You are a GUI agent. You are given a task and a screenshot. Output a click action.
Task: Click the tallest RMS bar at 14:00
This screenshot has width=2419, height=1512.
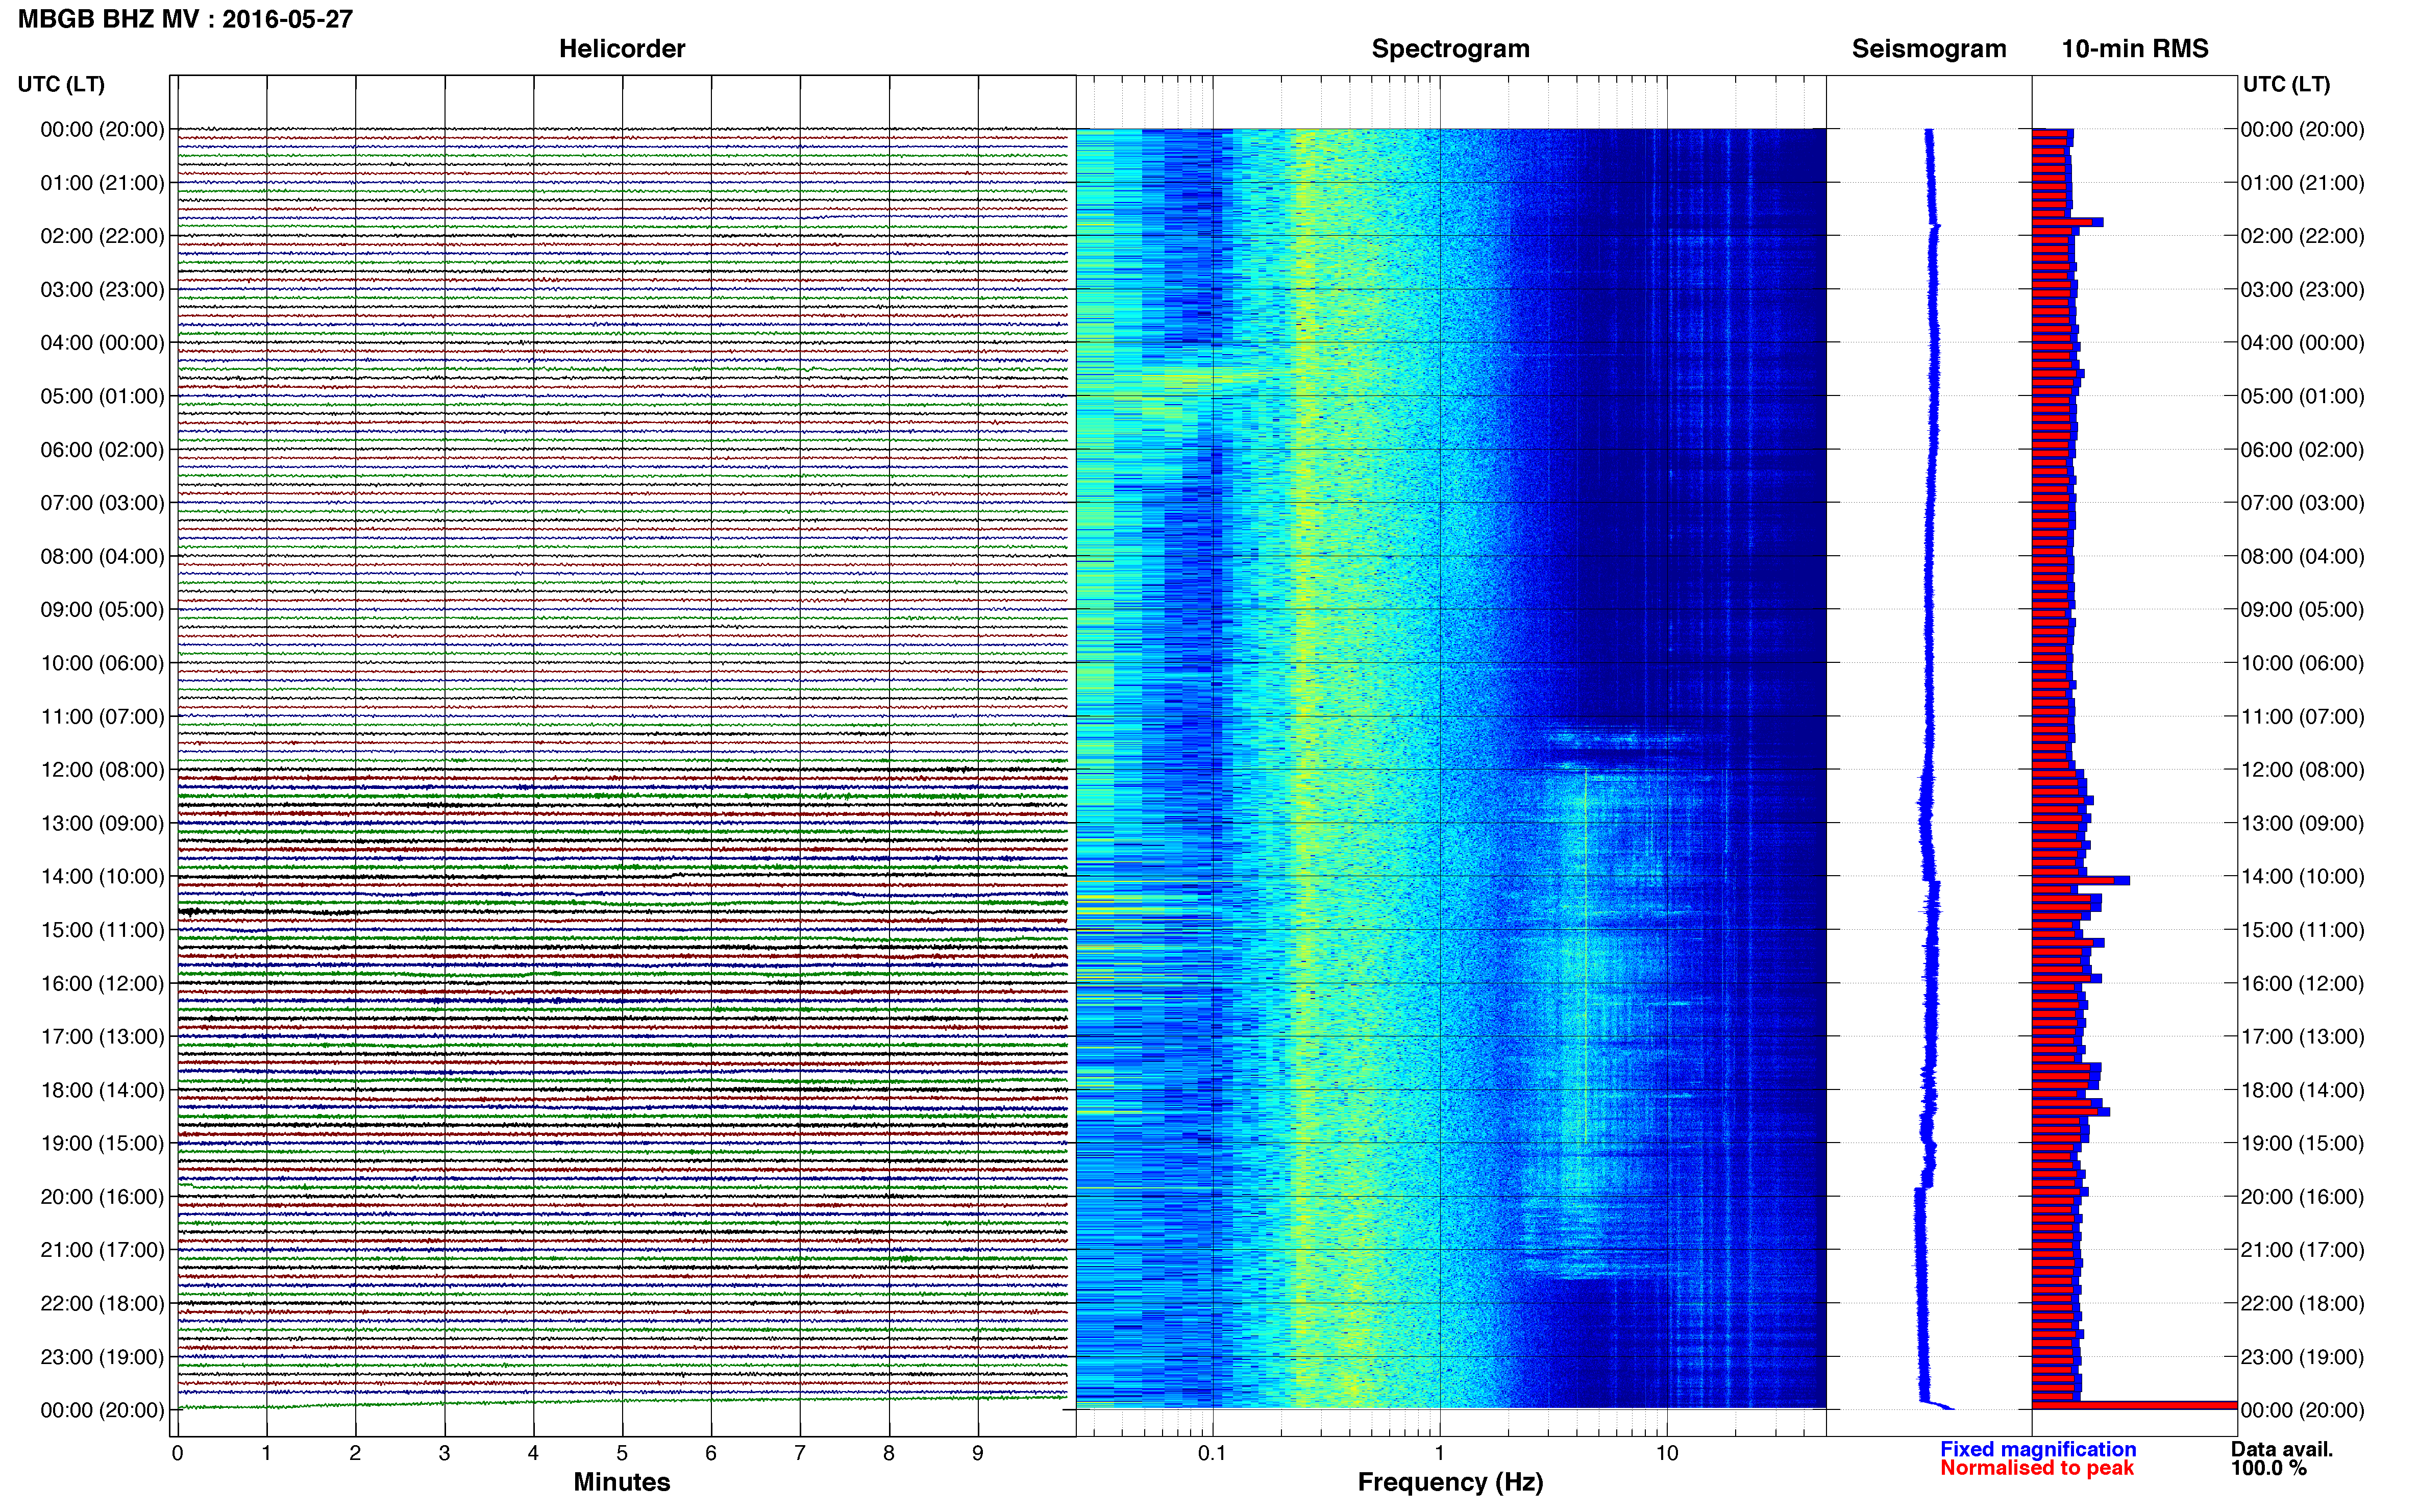[x=2080, y=880]
